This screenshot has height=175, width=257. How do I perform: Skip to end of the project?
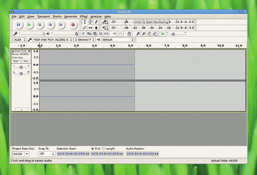[x=61, y=25]
